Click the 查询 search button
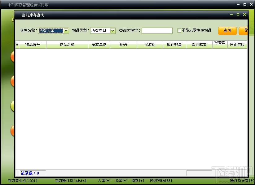This screenshot has height=185, width=255. point(227,31)
